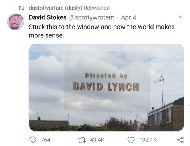This screenshot has width=190, height=146.
Task: Expand the tweet options chevron
Action: point(181,17)
